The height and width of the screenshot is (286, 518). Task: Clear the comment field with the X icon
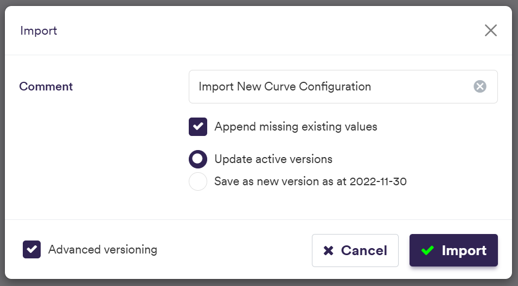coord(480,87)
